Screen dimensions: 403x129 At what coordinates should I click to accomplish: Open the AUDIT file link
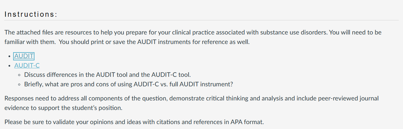(x=24, y=56)
